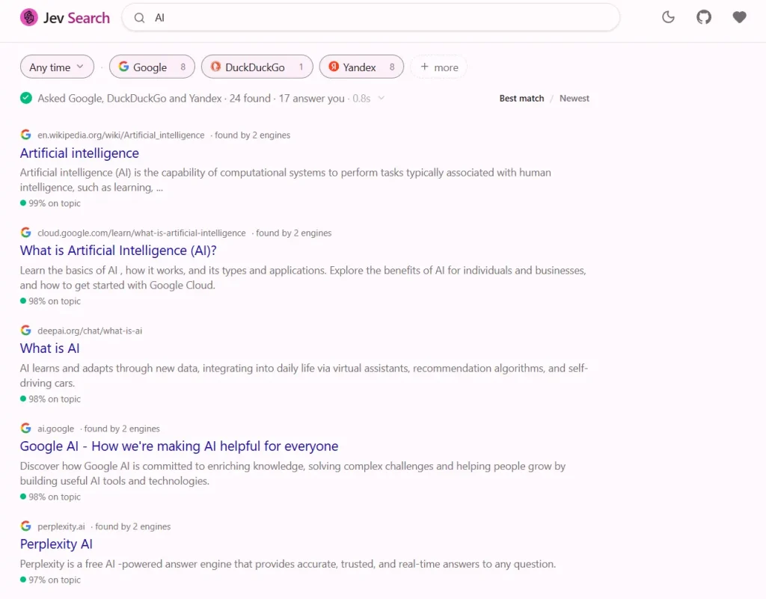766x599 pixels.
Task: Open the Perplexity AI result
Action: [x=56, y=544]
